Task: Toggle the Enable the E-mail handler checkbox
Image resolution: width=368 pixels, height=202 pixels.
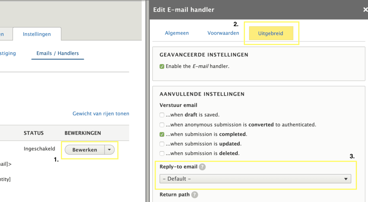Action: (x=162, y=66)
